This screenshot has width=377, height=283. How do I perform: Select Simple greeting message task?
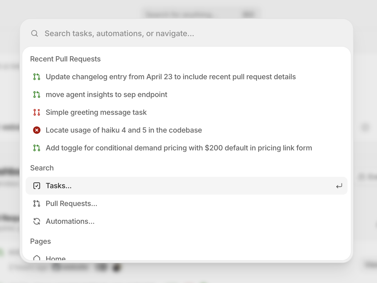pos(96,112)
